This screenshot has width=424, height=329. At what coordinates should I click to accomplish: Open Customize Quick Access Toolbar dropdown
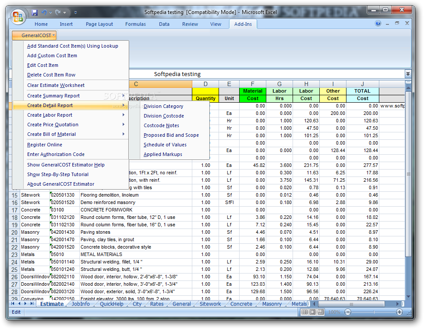pos(75,13)
